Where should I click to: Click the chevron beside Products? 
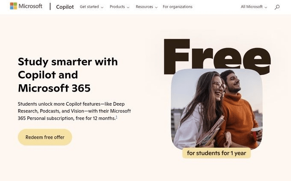128,7
